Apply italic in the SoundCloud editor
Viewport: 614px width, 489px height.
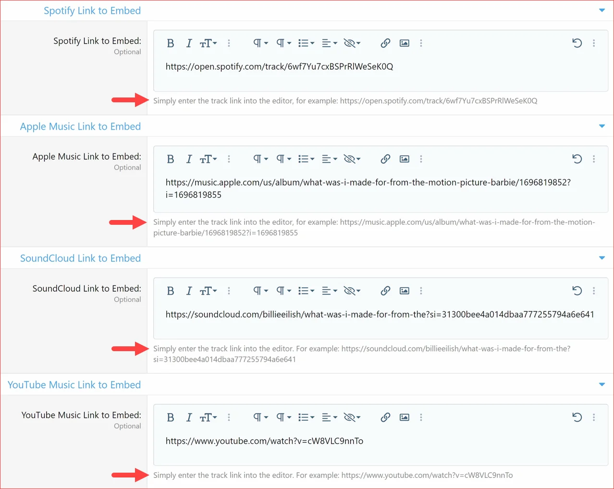[189, 291]
